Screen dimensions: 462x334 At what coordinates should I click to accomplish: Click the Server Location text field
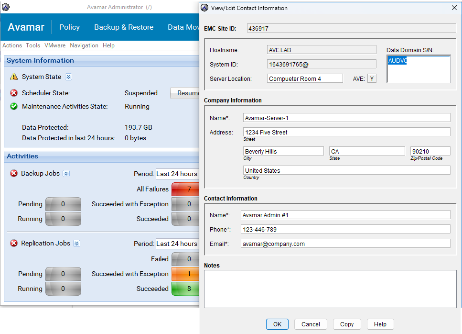click(x=304, y=78)
